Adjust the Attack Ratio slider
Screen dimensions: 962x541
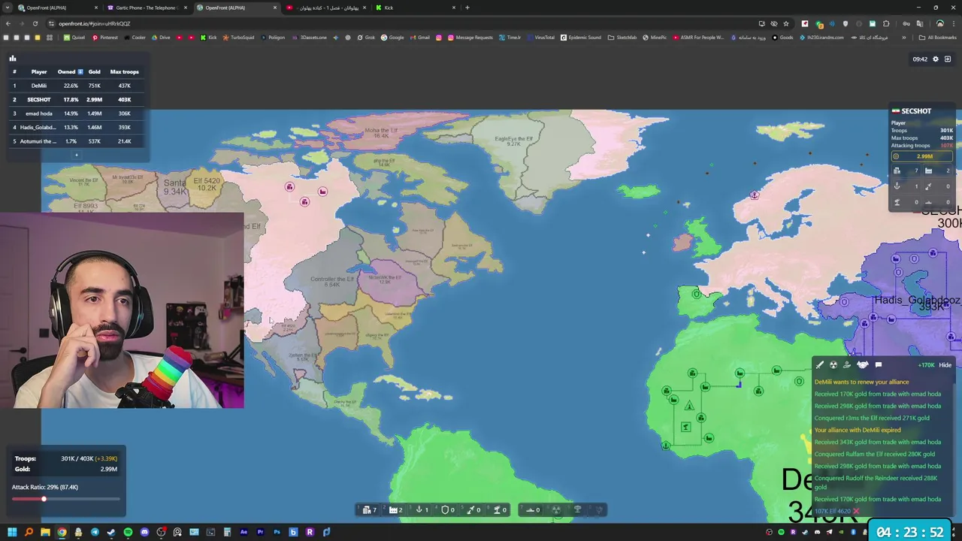tap(44, 499)
